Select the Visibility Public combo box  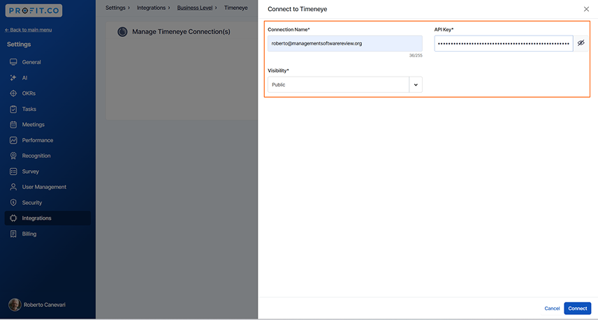point(345,84)
